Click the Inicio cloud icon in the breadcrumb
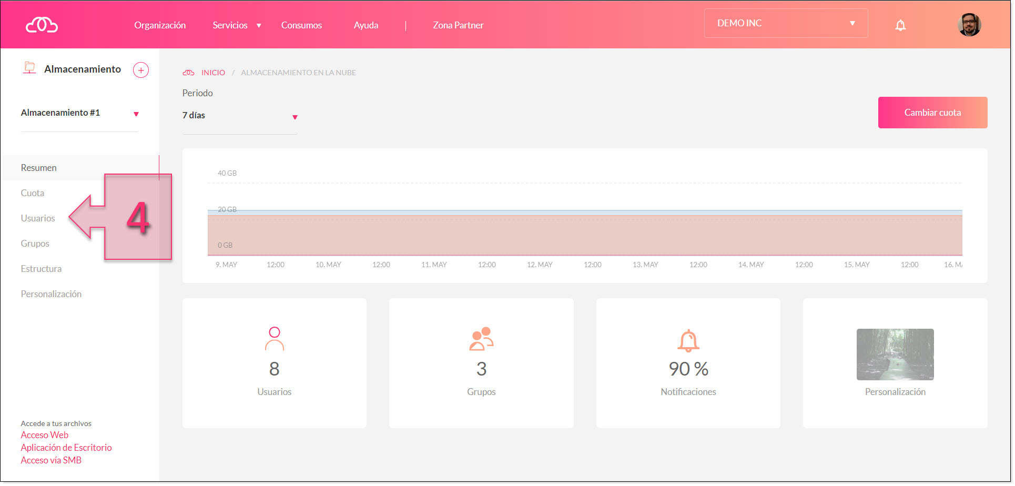 [x=189, y=72]
